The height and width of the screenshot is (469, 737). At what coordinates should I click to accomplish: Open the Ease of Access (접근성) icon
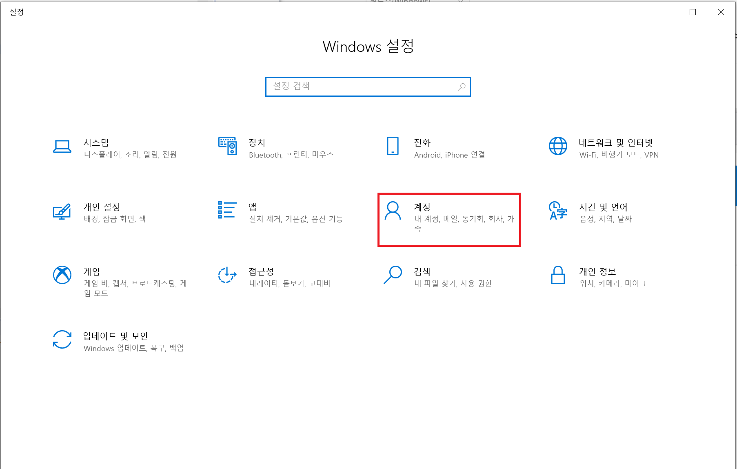(227, 275)
